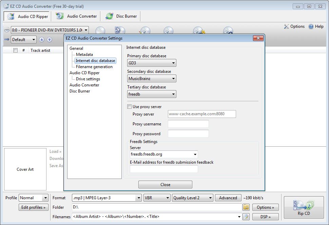Close the Settings dialog with red X

pos(258,38)
